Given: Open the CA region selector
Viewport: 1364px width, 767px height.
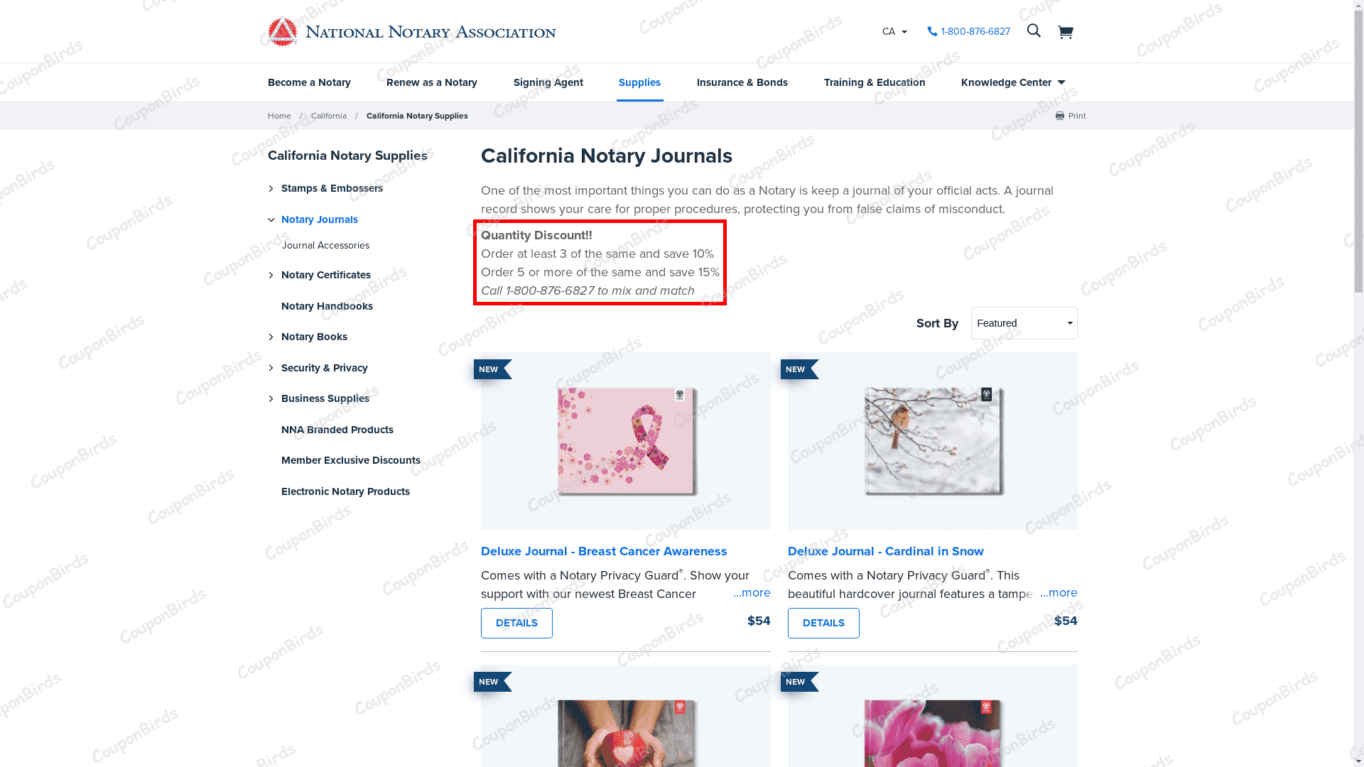Looking at the screenshot, I should click(894, 31).
